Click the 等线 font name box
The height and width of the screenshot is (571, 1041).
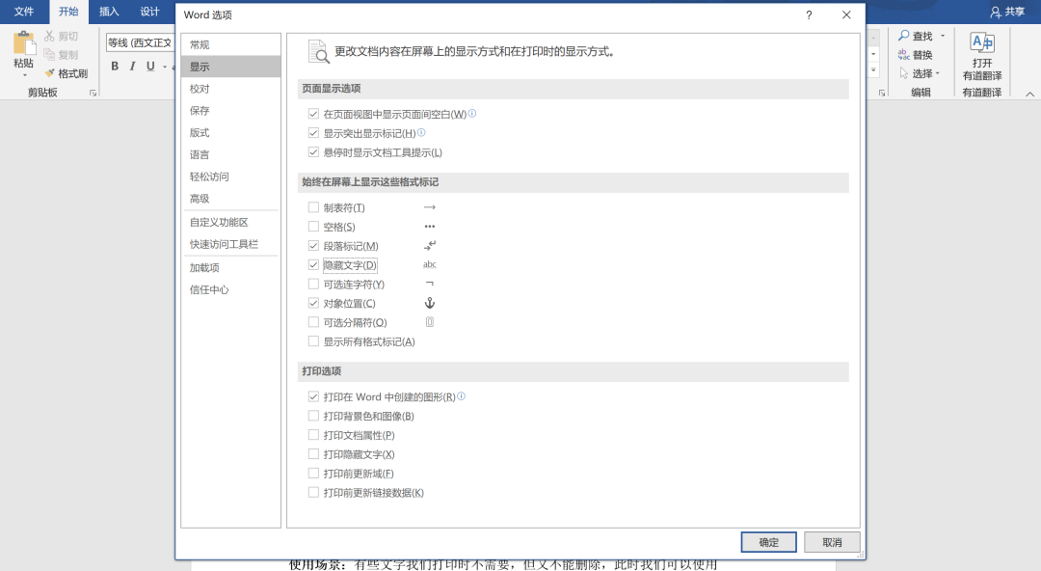pyautogui.click(x=139, y=42)
